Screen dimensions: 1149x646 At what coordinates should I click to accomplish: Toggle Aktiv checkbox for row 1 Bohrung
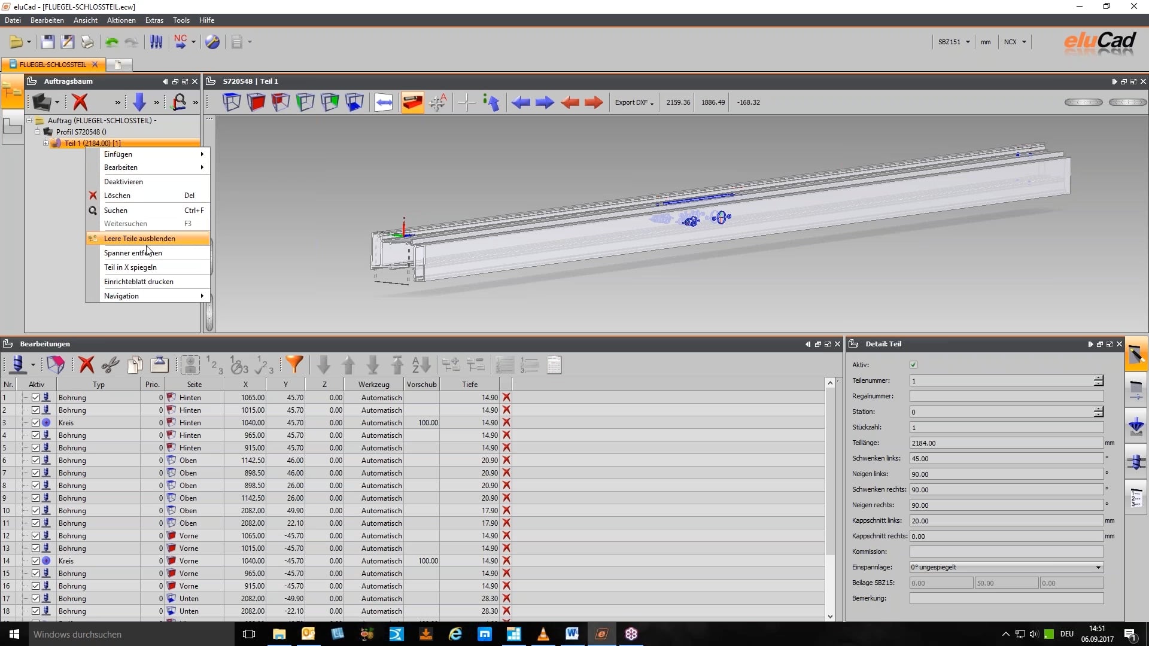click(35, 397)
